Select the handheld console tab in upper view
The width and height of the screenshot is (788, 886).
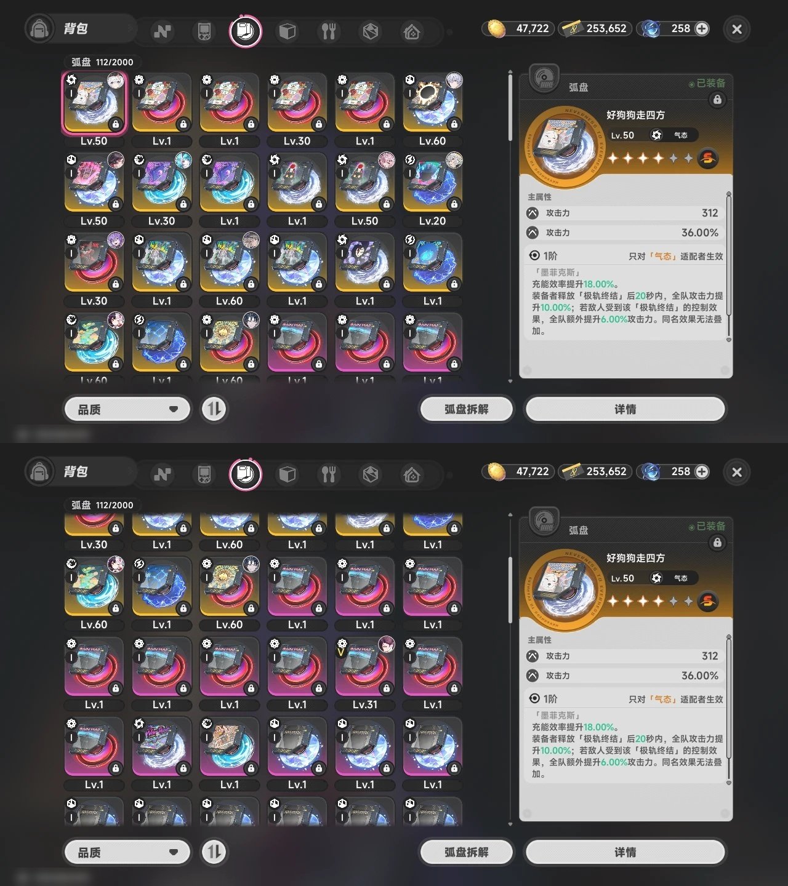tap(204, 31)
